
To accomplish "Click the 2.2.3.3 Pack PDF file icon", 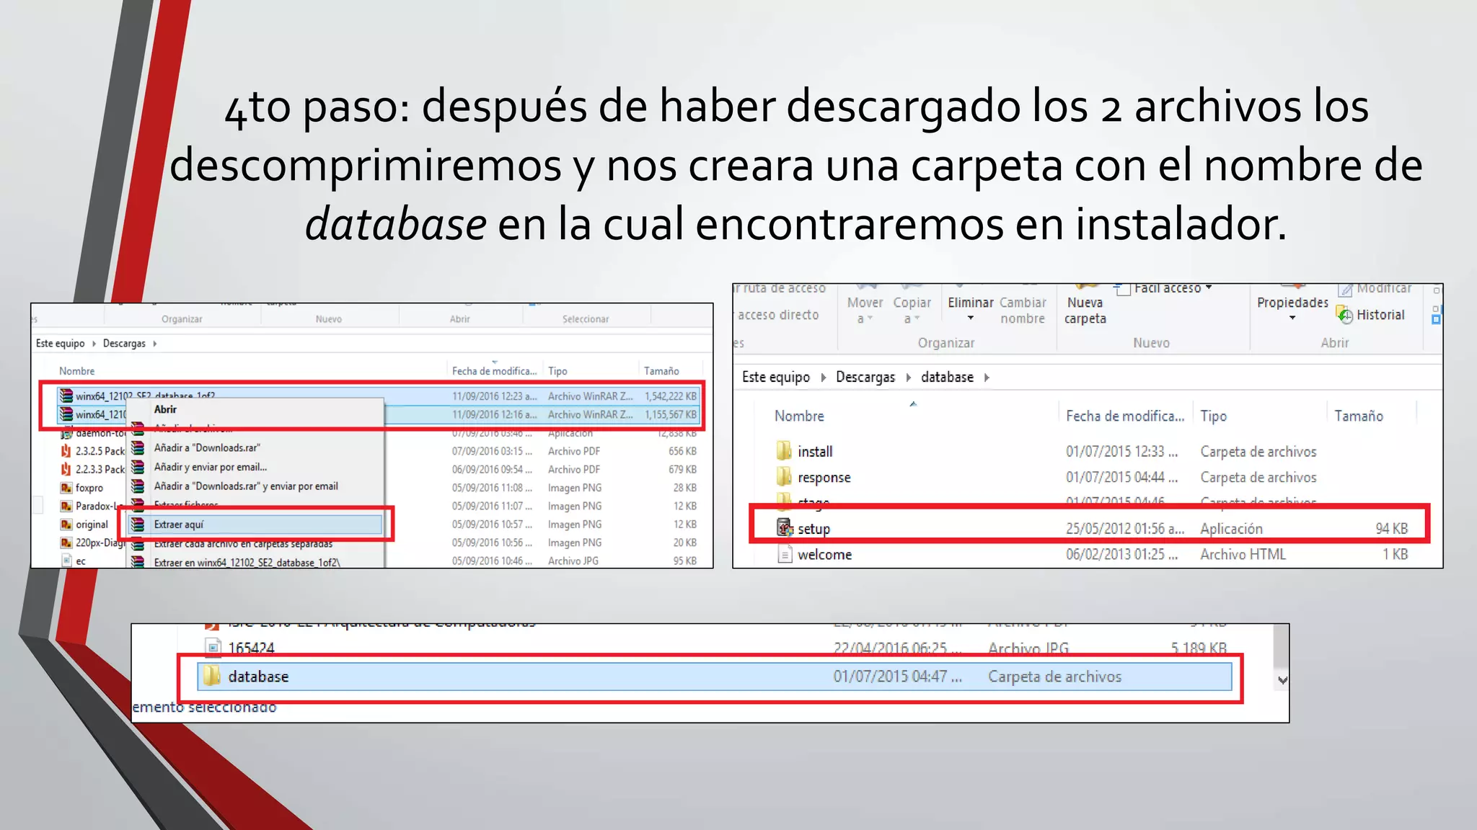I will pyautogui.click(x=66, y=469).
